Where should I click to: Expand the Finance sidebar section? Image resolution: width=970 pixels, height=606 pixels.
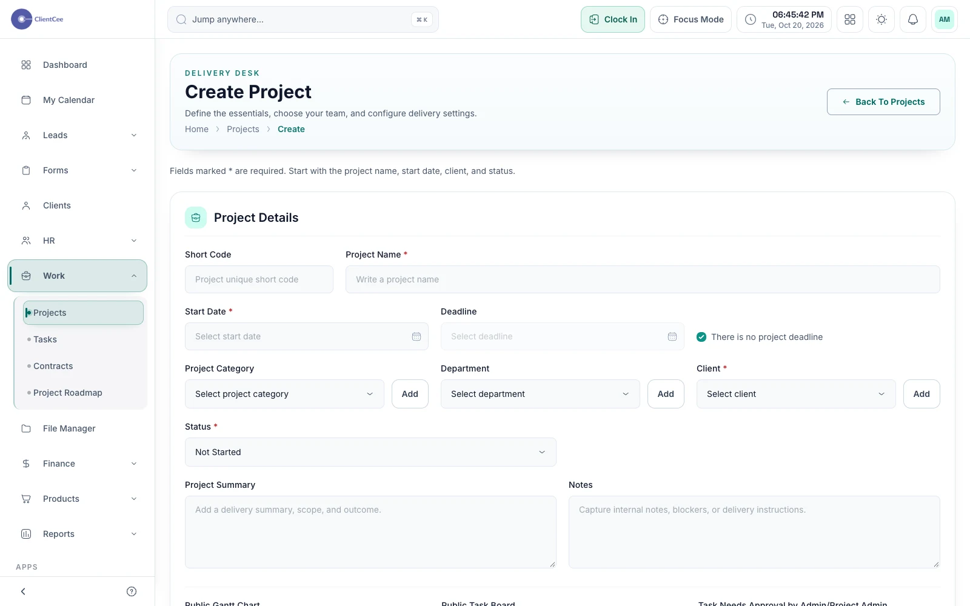(78, 464)
